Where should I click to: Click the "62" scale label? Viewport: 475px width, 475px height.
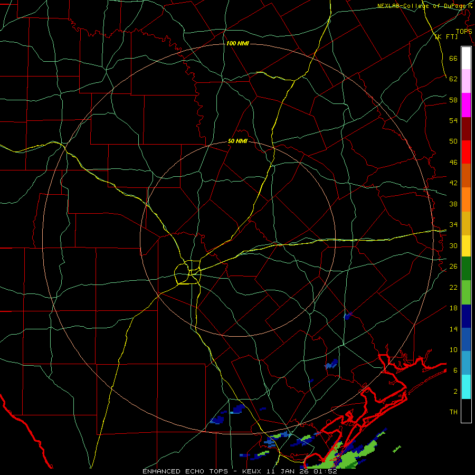click(453, 79)
